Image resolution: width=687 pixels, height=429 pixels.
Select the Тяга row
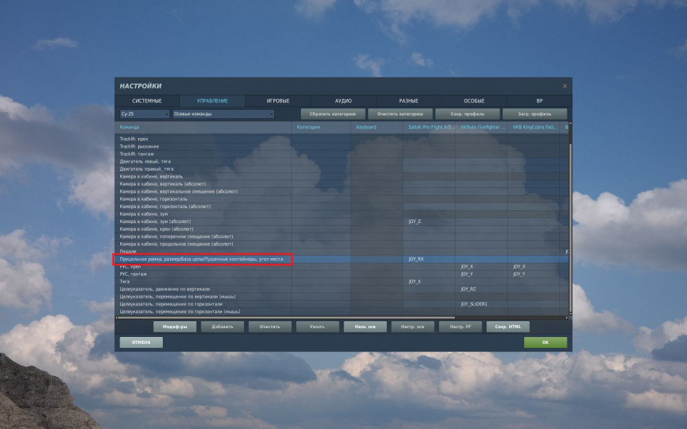[x=341, y=281]
